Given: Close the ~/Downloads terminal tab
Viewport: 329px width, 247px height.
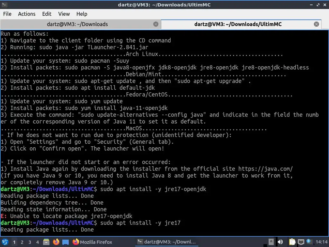Looking at the screenshot, I should tap(156, 24).
